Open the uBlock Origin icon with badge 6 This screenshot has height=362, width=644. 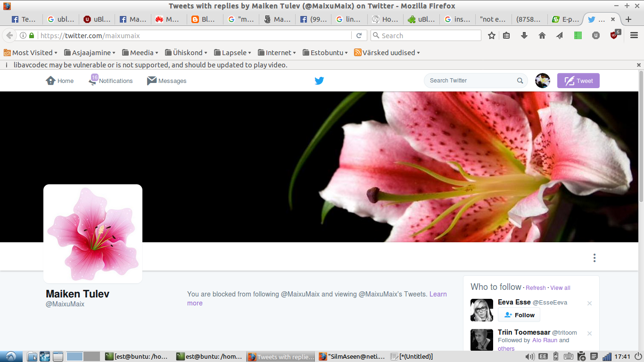(x=615, y=34)
